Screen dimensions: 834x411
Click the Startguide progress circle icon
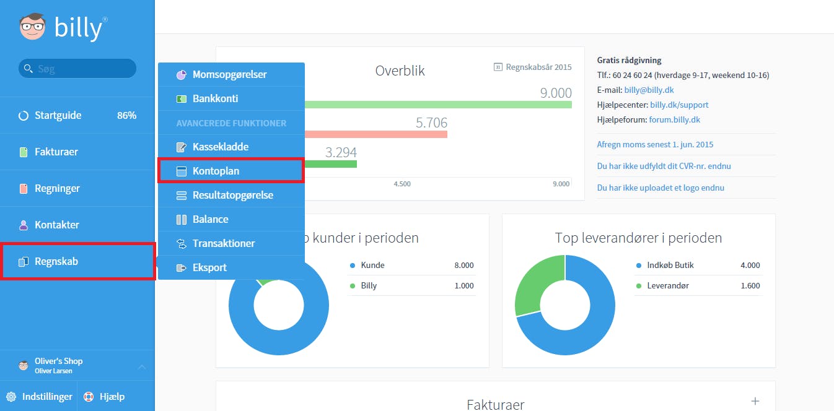[24, 116]
